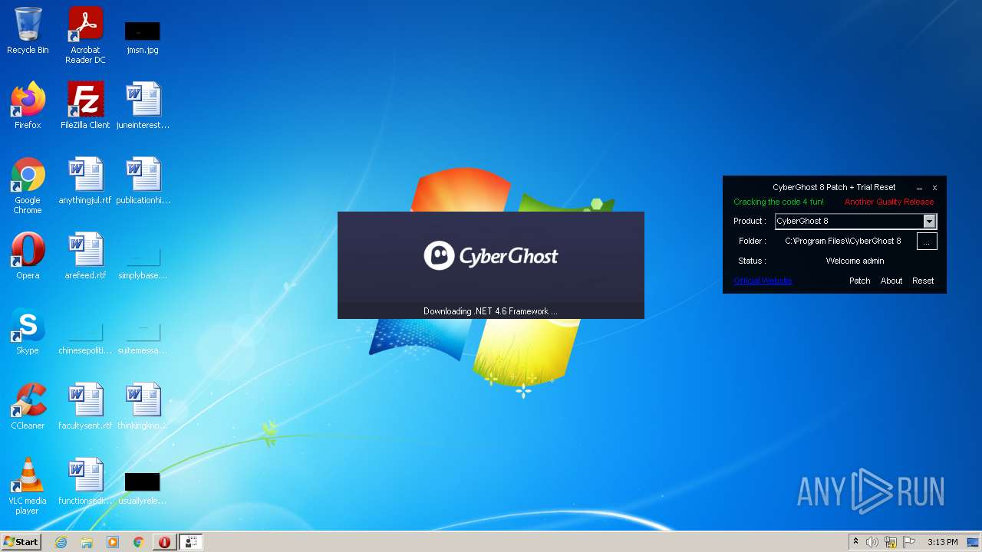Open Windows Media Player taskbar icon
This screenshot has width=982, height=552.
pyautogui.click(x=113, y=542)
